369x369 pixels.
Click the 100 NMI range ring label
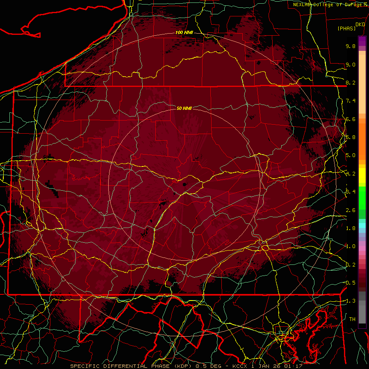184,32
